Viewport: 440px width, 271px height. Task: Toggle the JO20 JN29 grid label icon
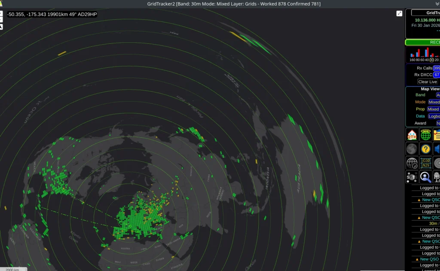click(x=425, y=163)
